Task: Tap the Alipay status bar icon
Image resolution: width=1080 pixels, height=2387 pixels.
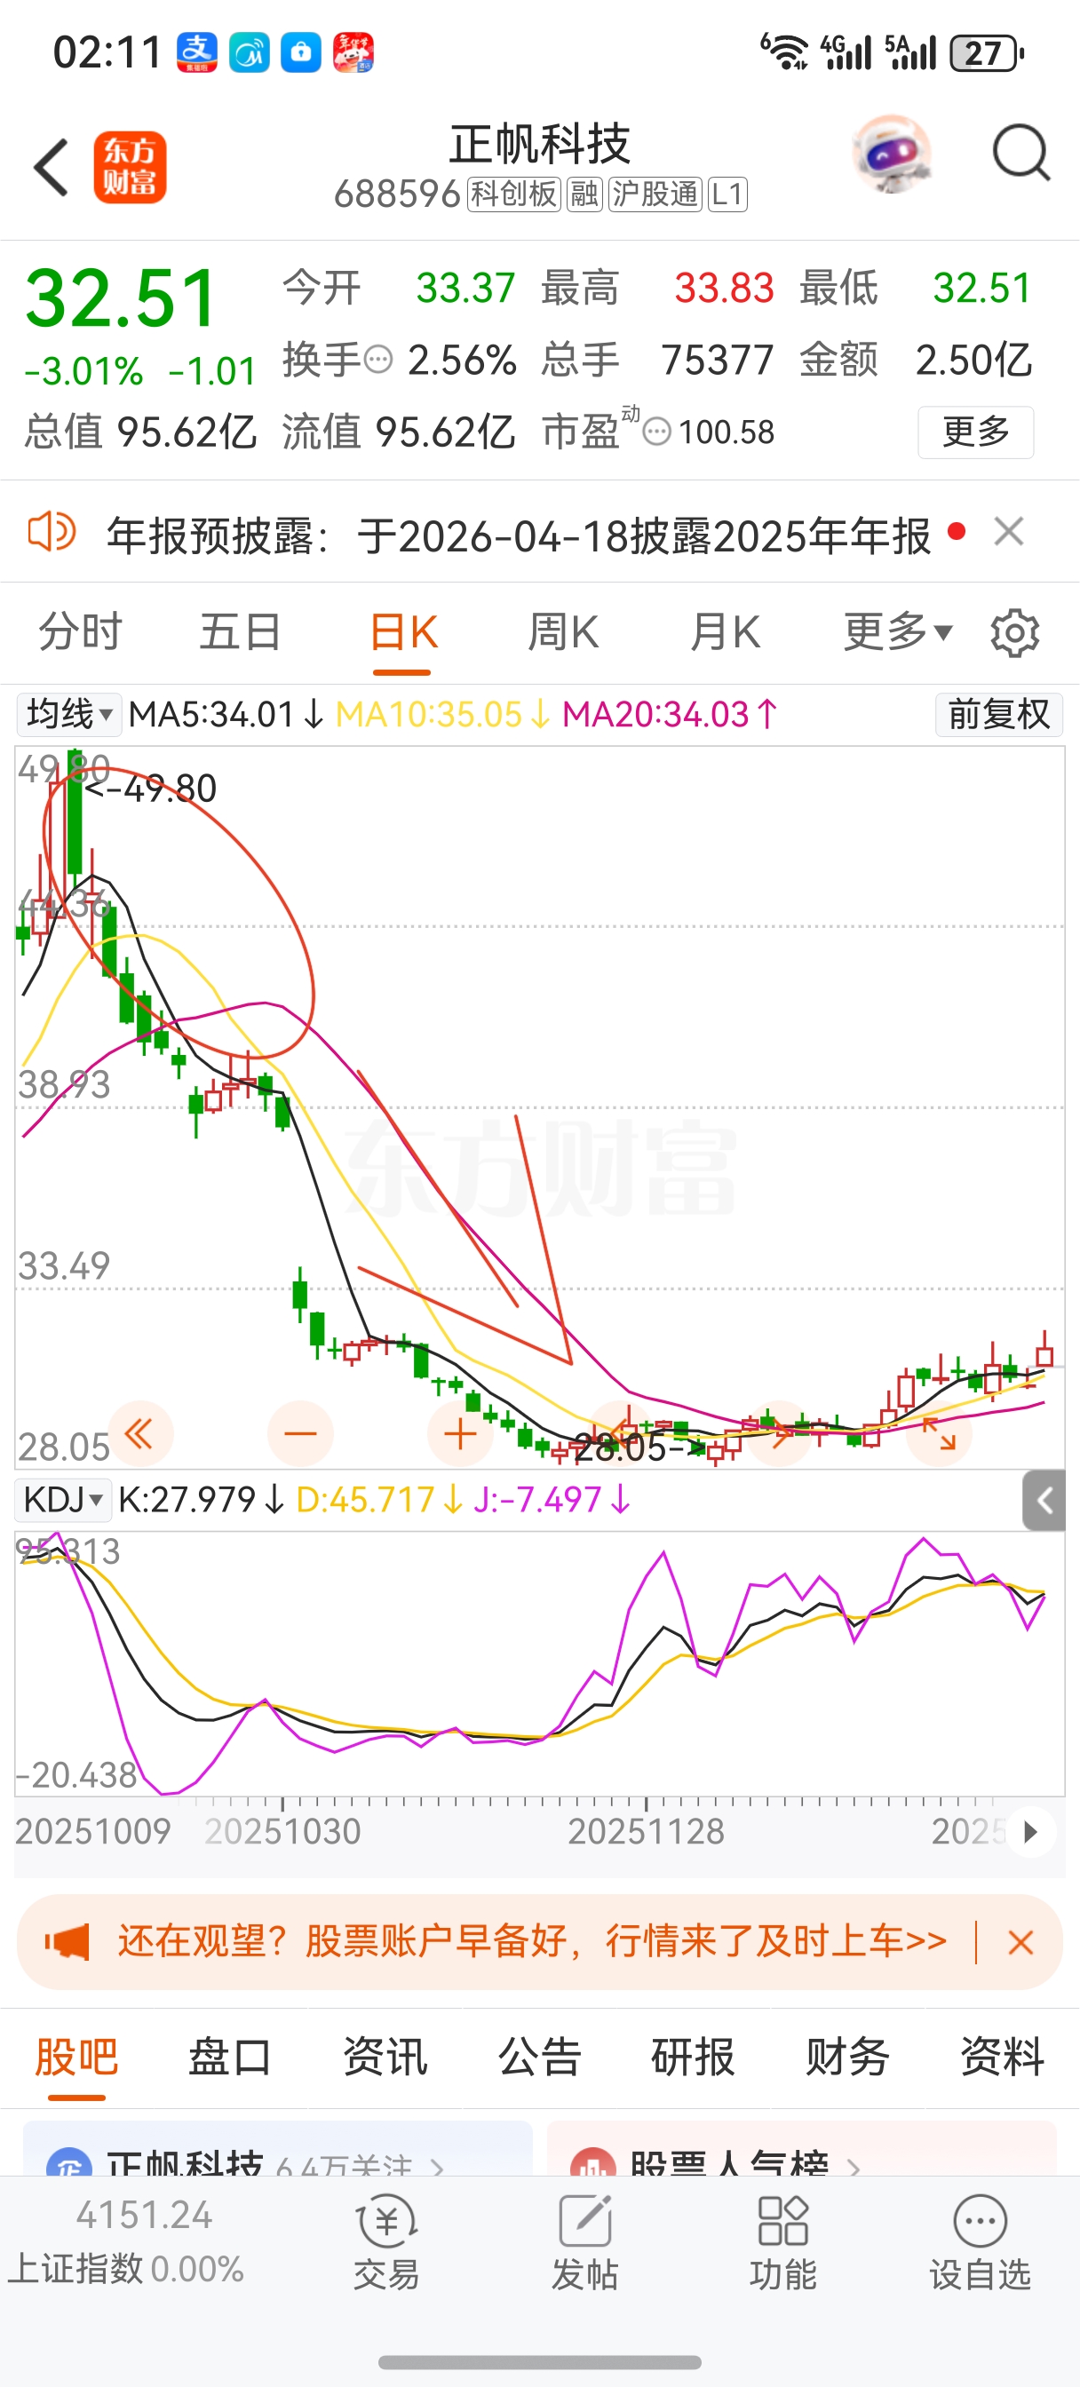Action: [197, 52]
